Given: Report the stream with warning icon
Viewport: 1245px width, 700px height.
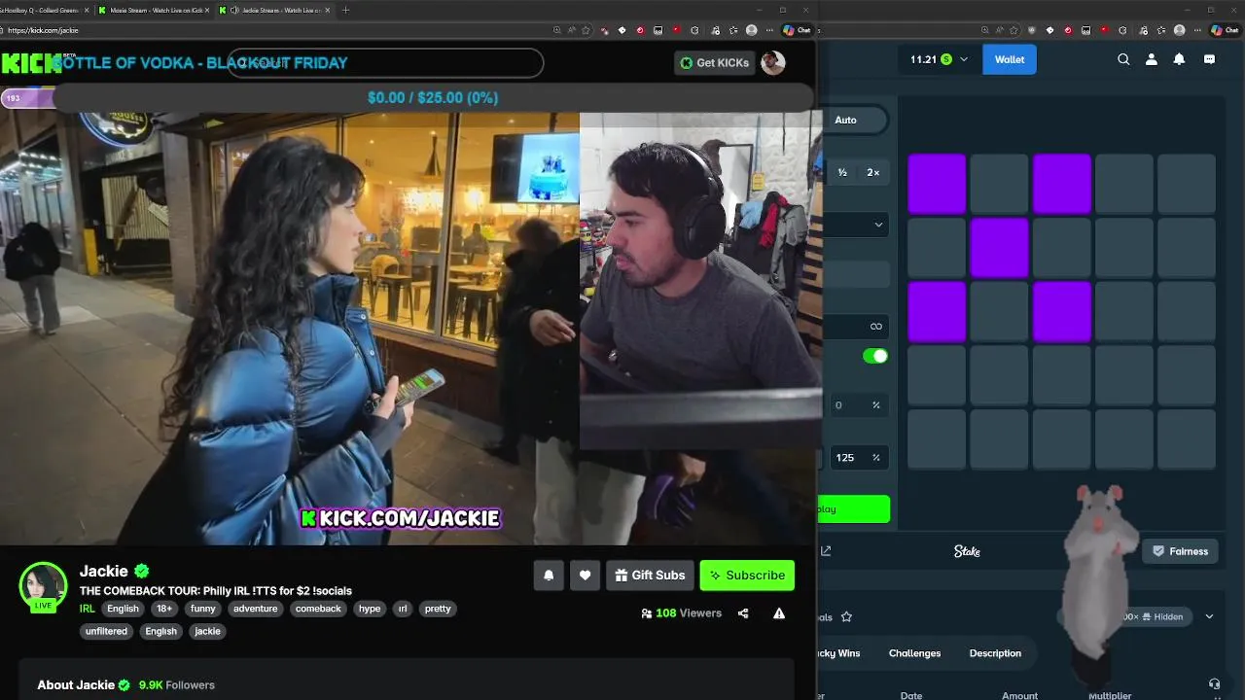Looking at the screenshot, I should (x=779, y=613).
